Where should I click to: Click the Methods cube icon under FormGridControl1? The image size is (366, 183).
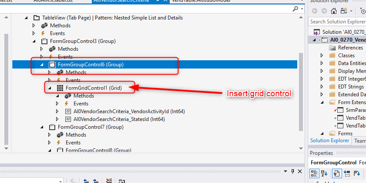point(68,96)
